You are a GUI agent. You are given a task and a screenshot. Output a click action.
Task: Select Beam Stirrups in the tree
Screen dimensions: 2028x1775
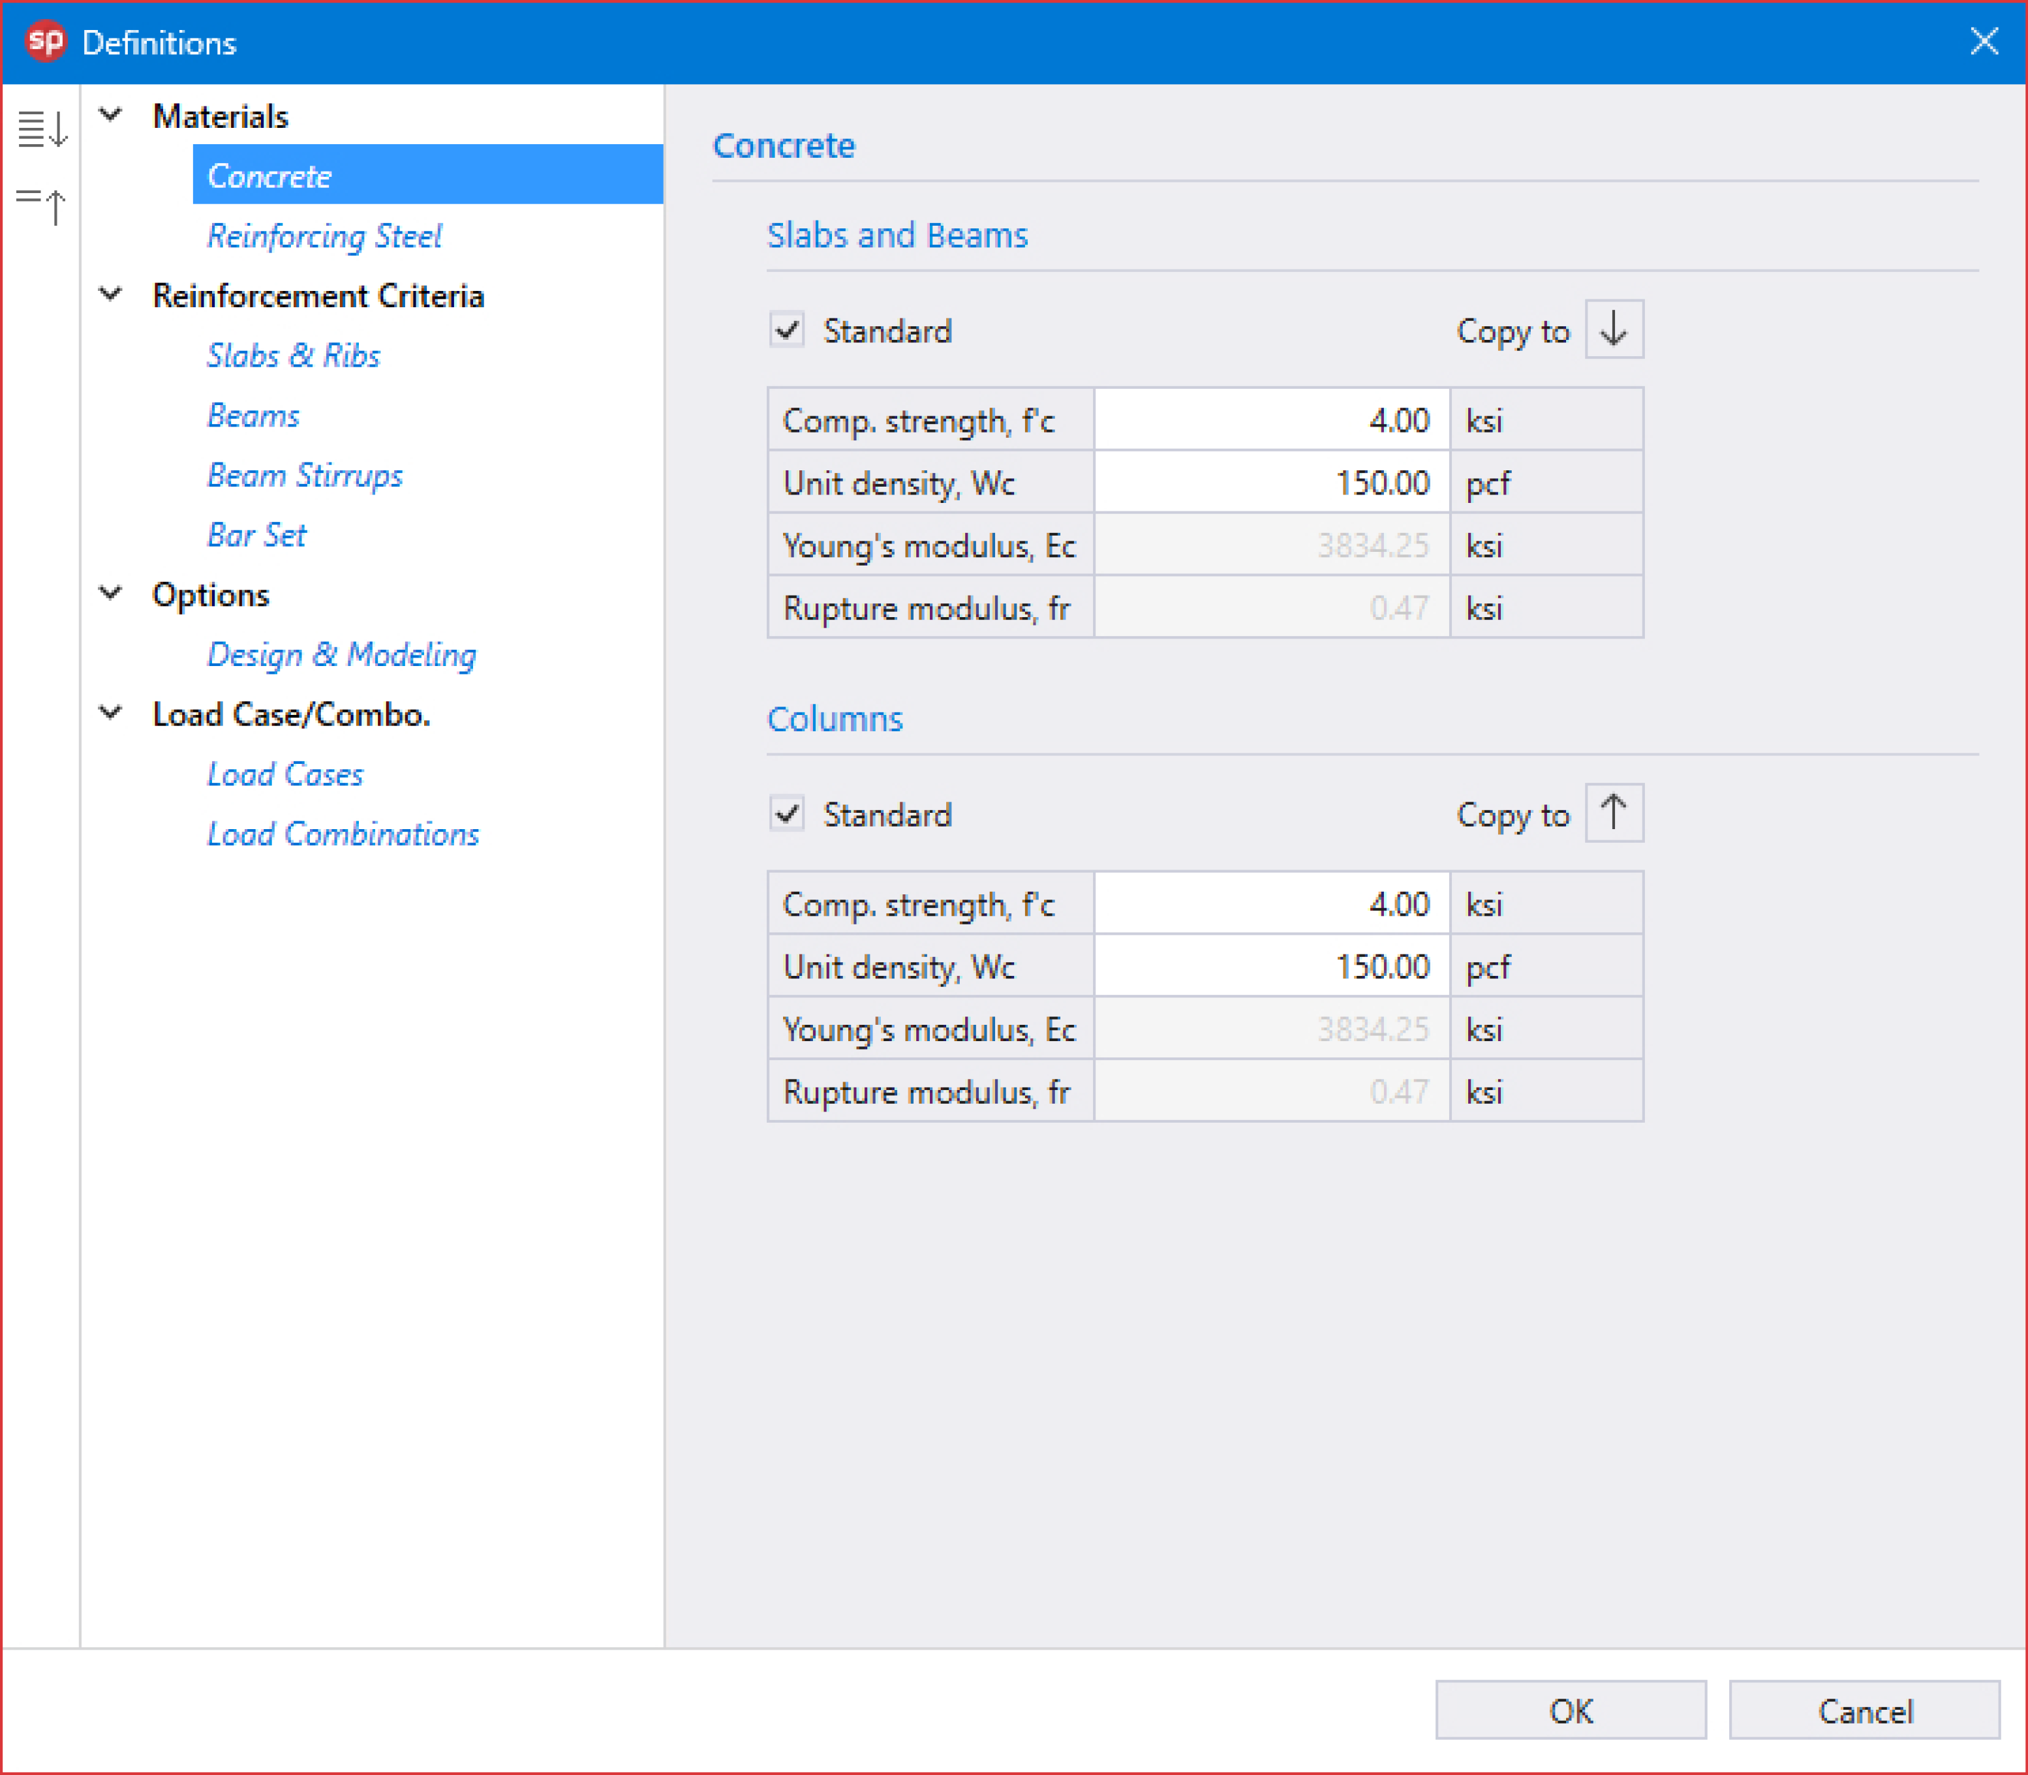coord(304,476)
